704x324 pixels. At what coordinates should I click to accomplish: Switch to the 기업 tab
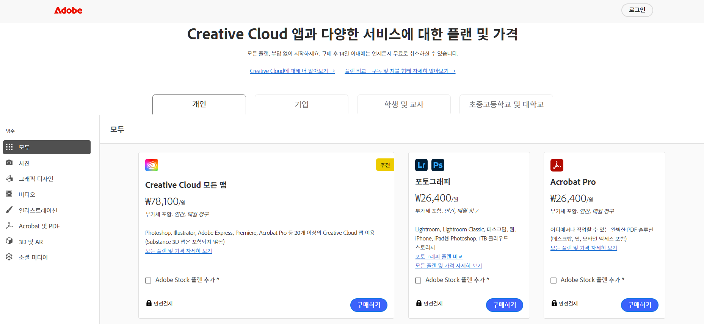point(301,104)
